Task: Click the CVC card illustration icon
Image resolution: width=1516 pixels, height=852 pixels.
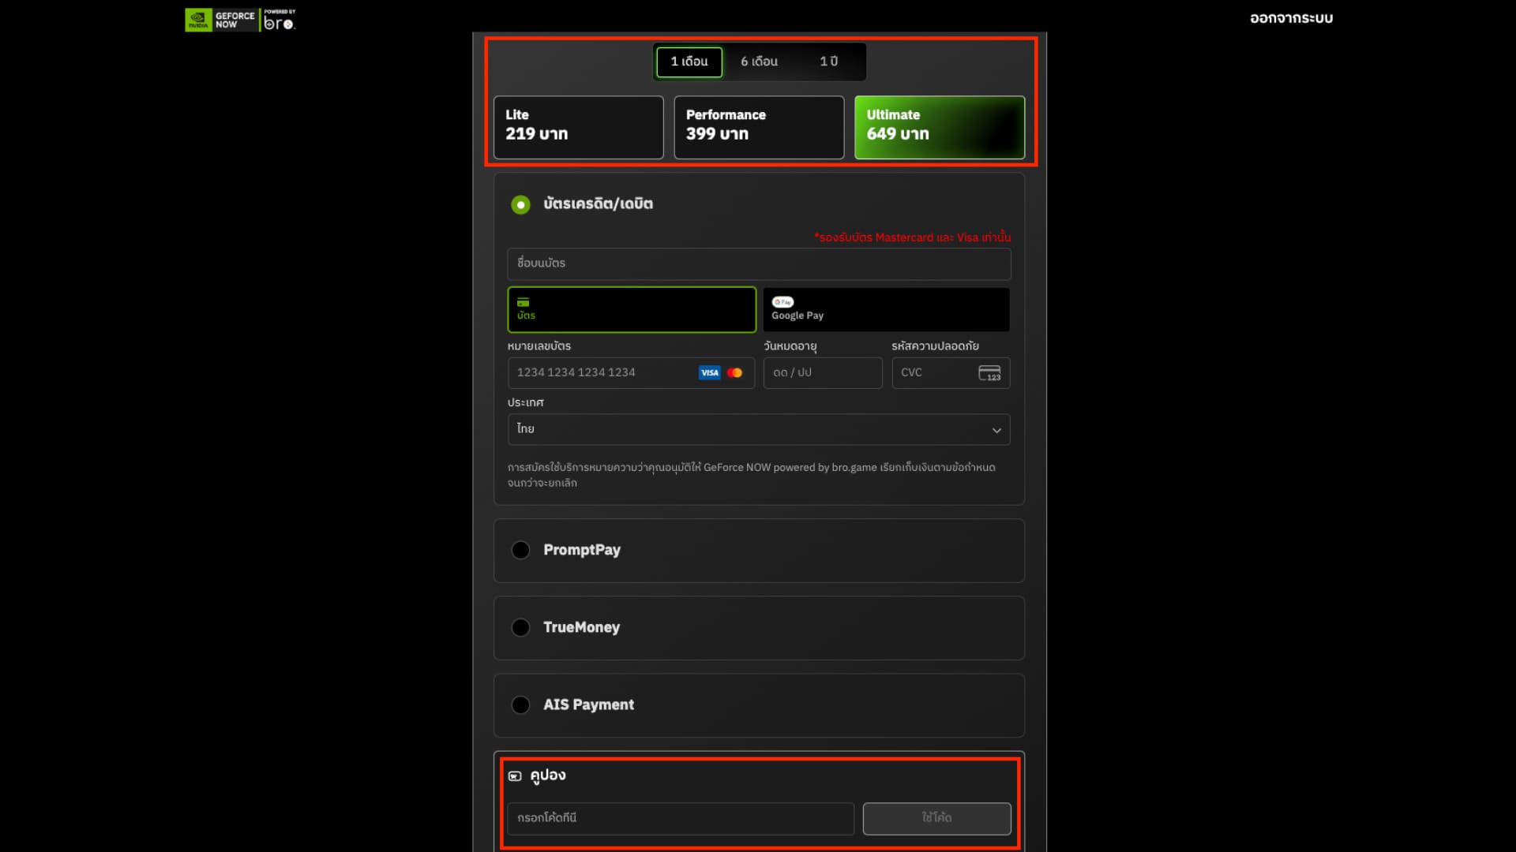Action: tap(991, 372)
